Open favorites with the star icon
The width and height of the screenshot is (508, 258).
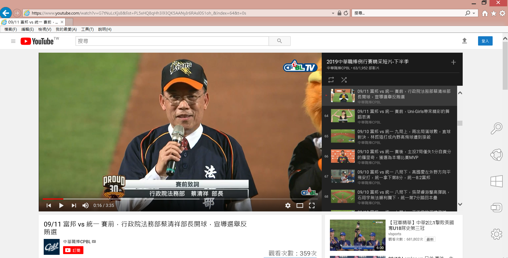[x=493, y=13]
